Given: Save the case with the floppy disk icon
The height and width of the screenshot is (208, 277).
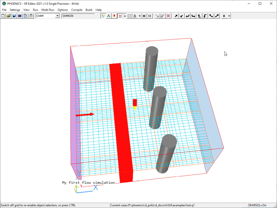Looking at the screenshot, I should pyautogui.click(x=14, y=16).
